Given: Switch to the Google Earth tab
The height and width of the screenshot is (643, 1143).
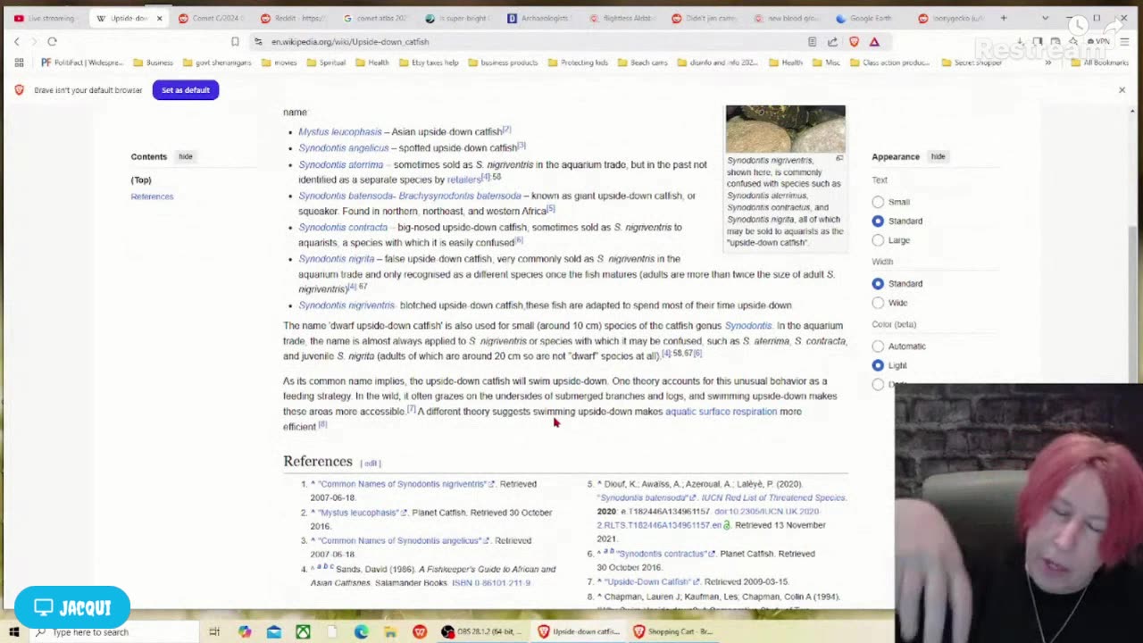Looking at the screenshot, I should coord(869,18).
